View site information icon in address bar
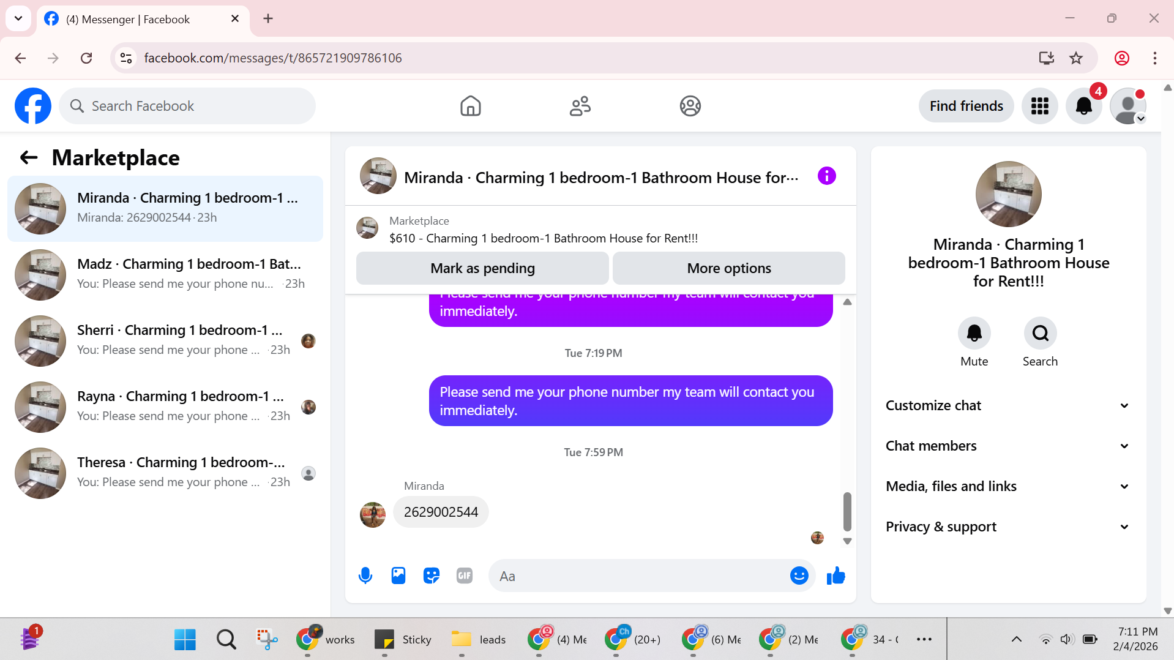 [x=126, y=58]
